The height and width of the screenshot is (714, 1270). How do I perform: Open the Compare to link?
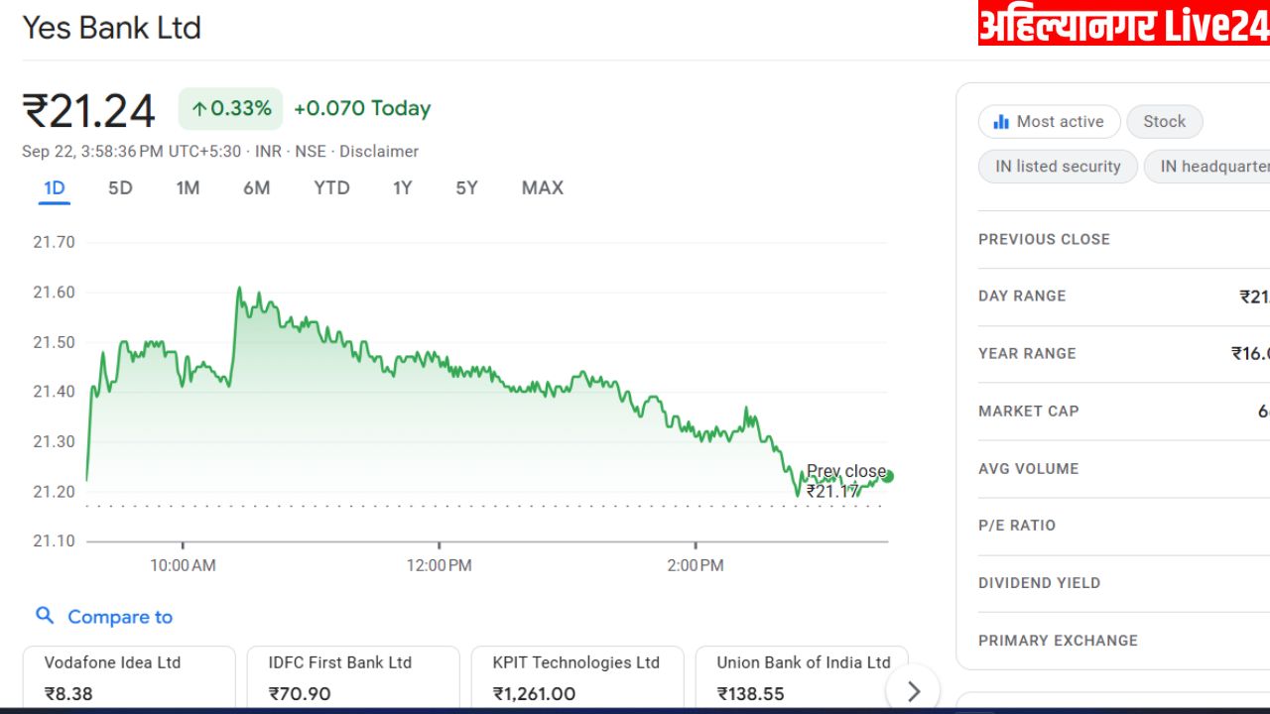(x=120, y=617)
